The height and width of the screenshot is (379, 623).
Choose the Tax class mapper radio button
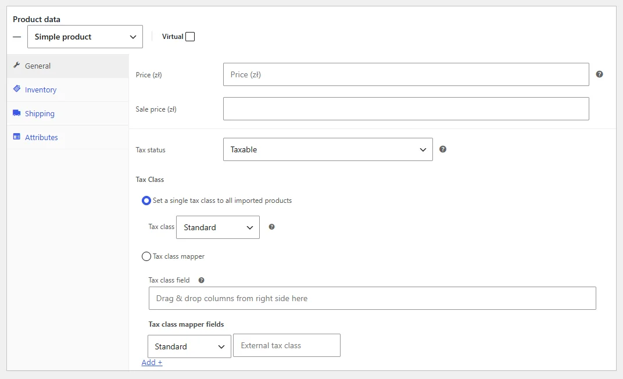pos(146,257)
